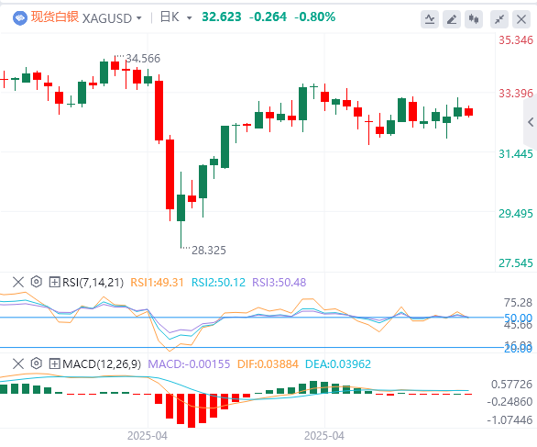
Task: Switch chart type with candlestick icon
Action: 474,19
